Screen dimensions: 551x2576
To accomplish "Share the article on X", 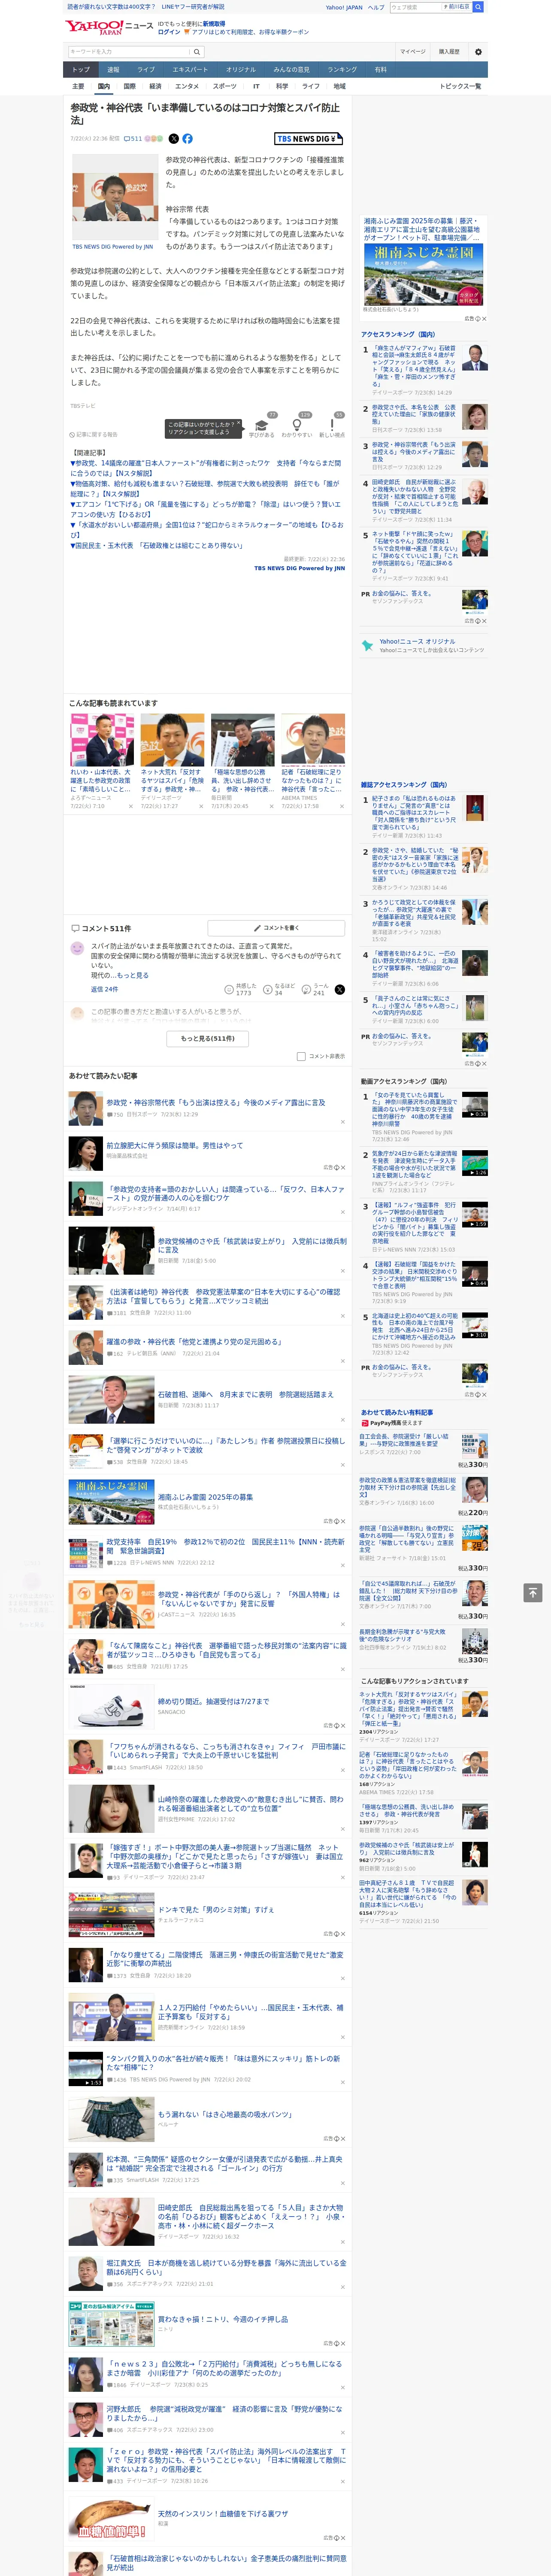I will (174, 139).
